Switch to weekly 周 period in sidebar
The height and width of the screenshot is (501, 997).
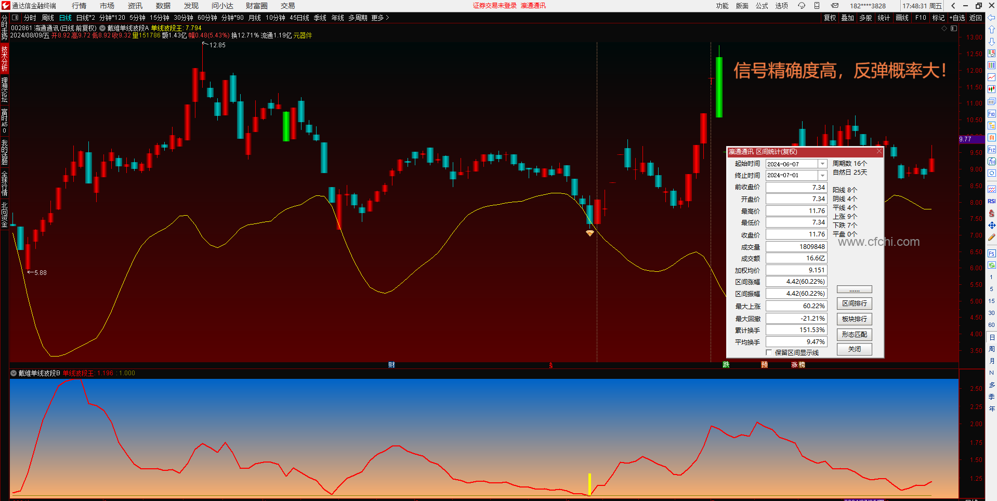pyautogui.click(x=991, y=349)
